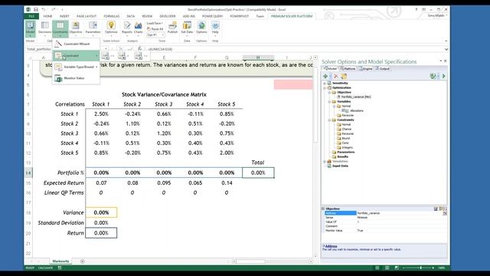490x276 pixels.
Task: Switch to the Output tab
Action: 382,68
